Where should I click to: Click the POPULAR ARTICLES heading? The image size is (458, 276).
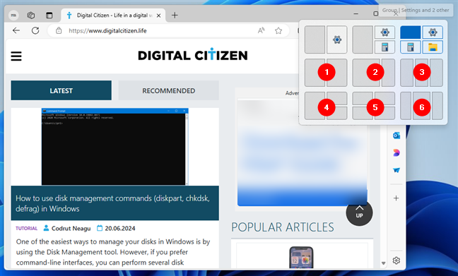point(283,227)
